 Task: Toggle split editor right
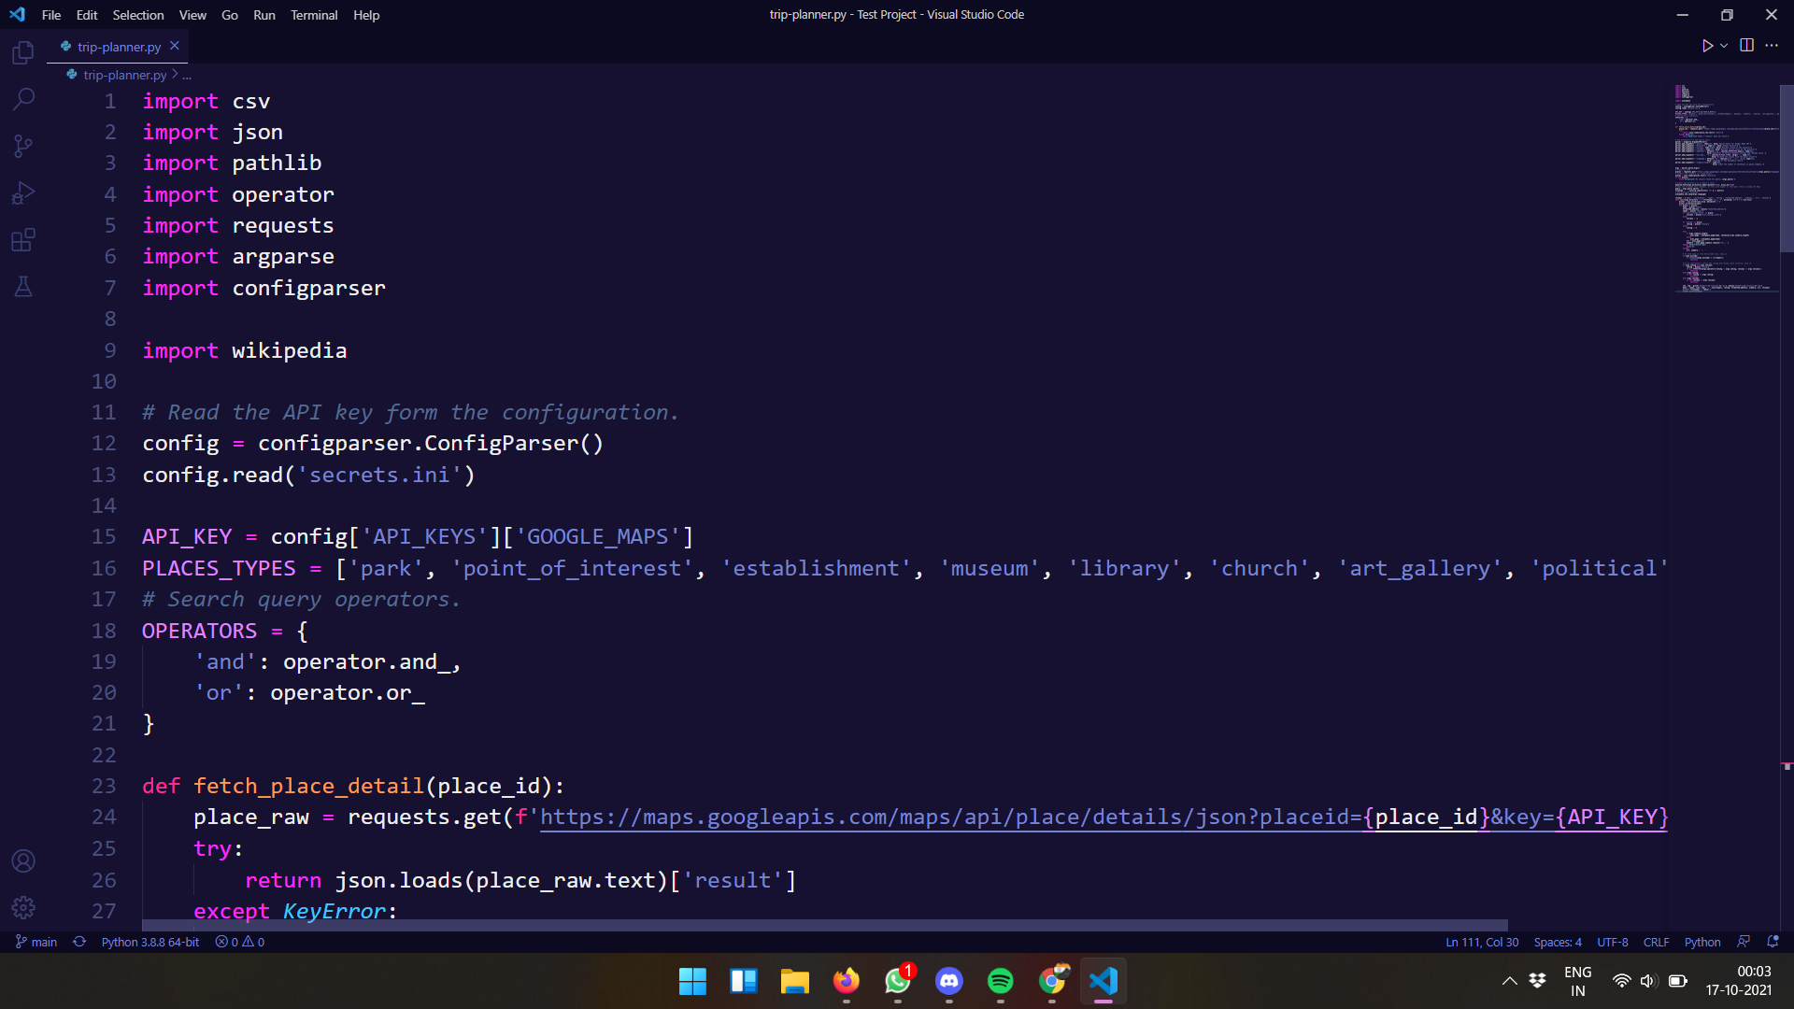1746,46
